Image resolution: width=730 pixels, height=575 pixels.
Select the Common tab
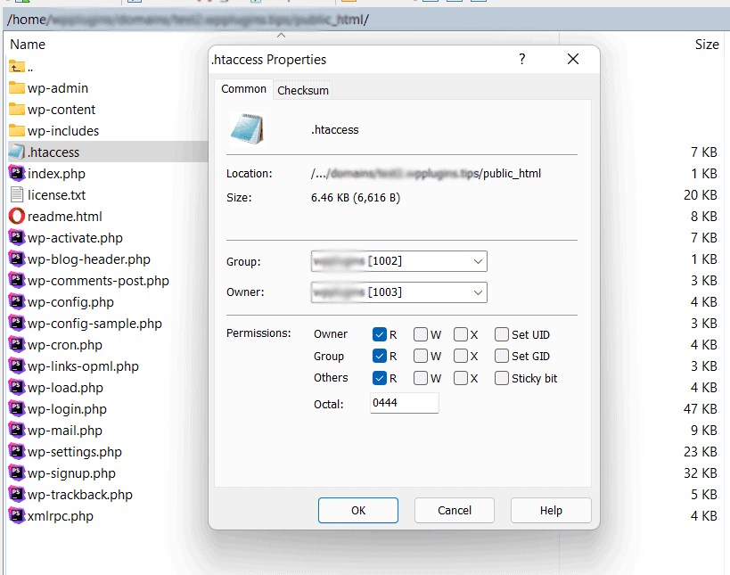(243, 89)
